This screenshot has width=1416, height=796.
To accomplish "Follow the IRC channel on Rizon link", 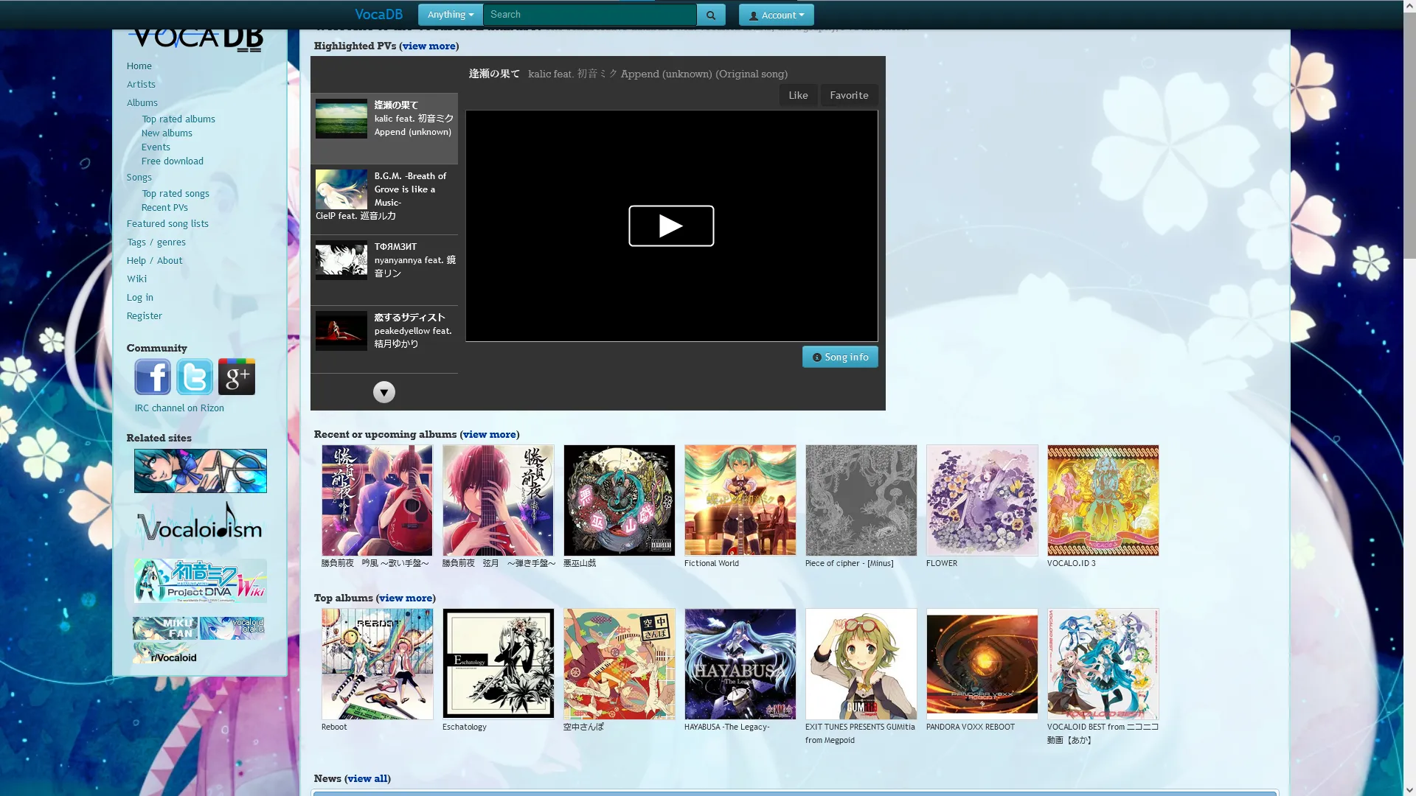I will 179,408.
